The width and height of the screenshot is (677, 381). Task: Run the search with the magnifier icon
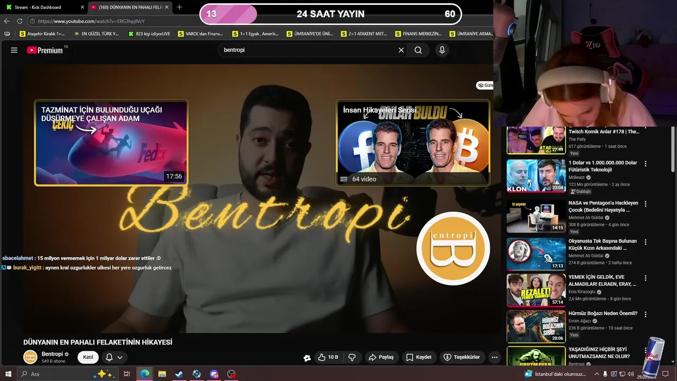(x=418, y=50)
